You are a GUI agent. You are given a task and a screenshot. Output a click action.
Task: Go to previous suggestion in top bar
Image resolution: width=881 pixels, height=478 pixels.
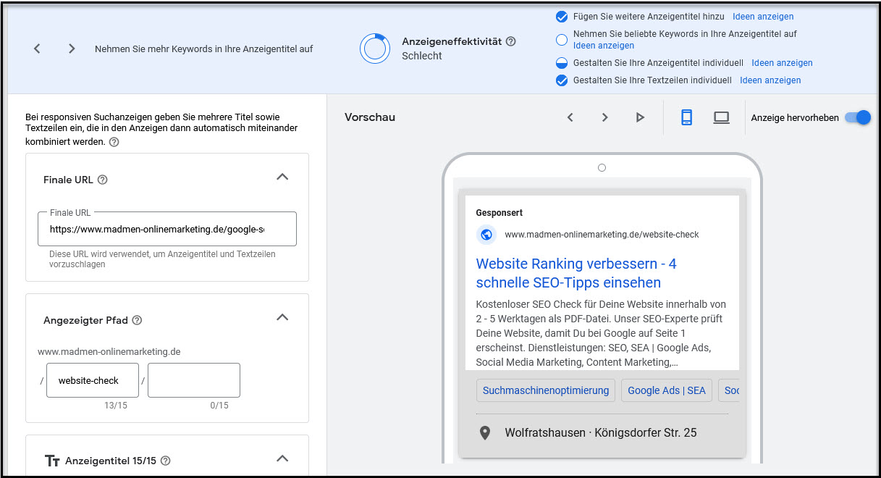pos(37,49)
